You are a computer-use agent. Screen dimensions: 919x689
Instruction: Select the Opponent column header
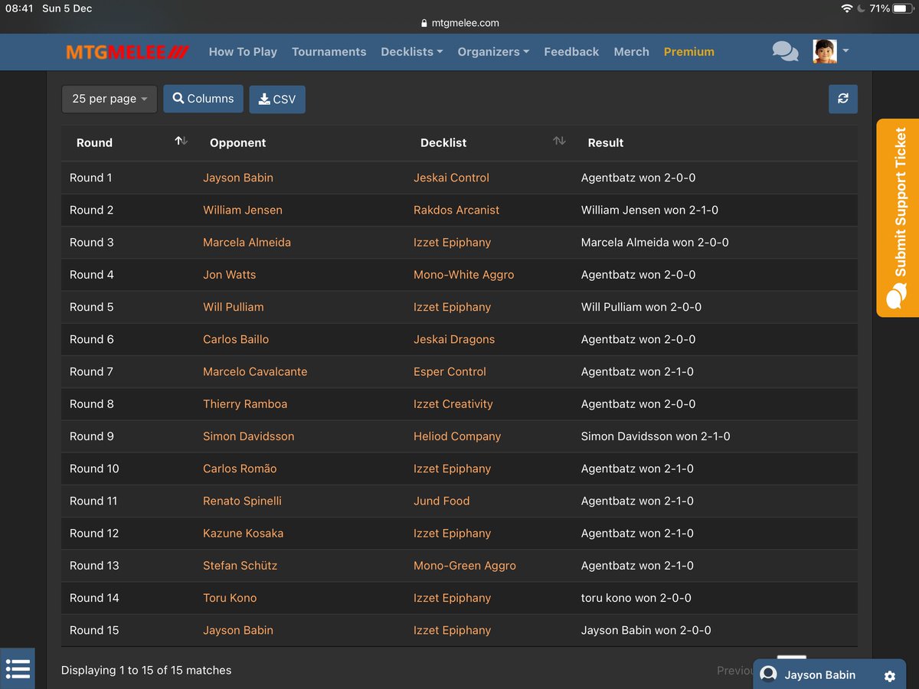click(x=237, y=142)
